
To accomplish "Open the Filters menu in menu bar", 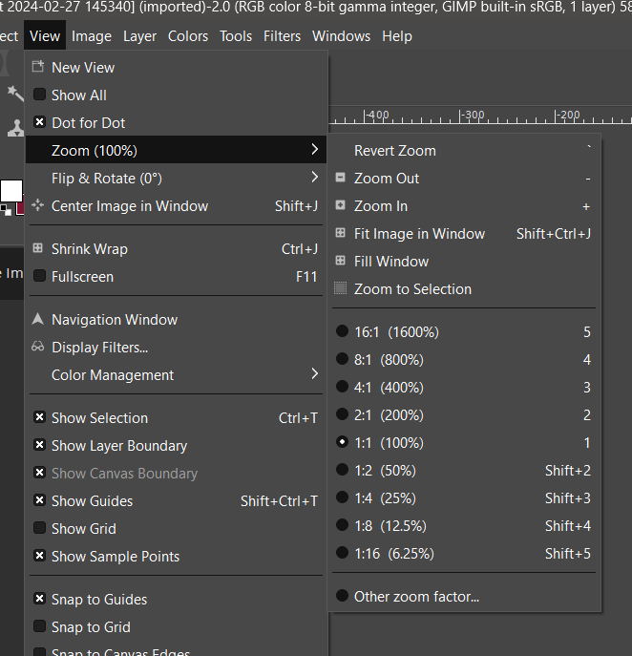I will tap(282, 36).
